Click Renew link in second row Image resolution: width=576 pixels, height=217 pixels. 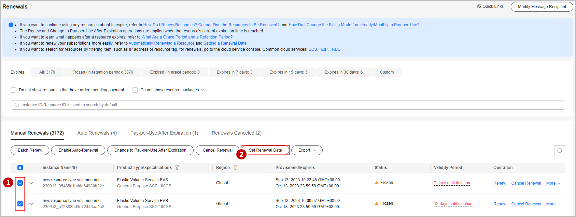point(500,204)
